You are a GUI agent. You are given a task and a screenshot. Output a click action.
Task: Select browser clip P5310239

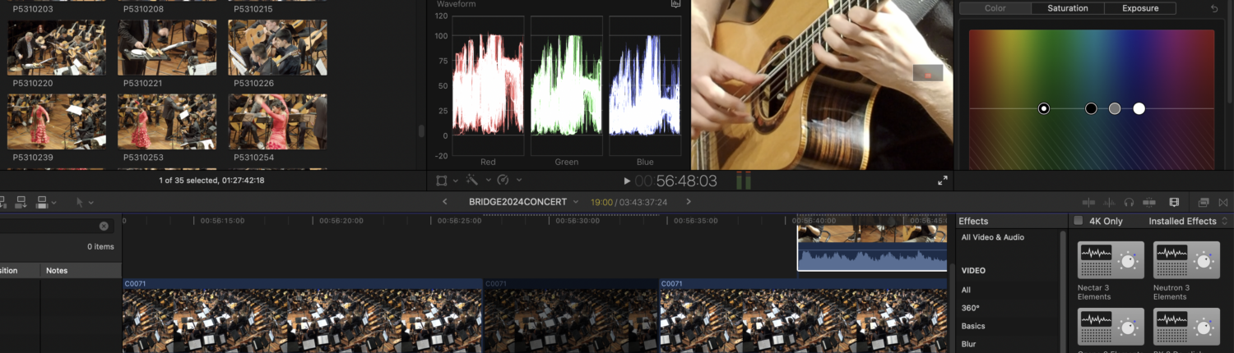[x=57, y=121]
